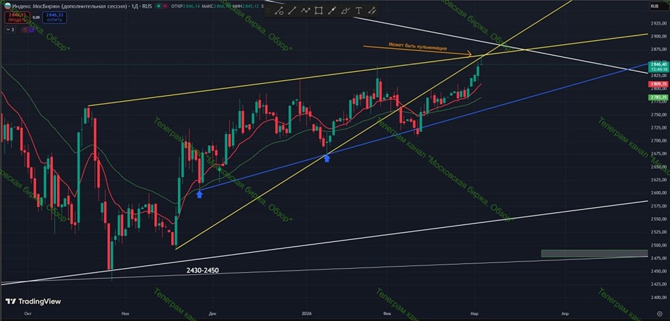This screenshot has height=321, width=670.
Task: Select the rectangle drawing tool
Action: pos(318,11)
